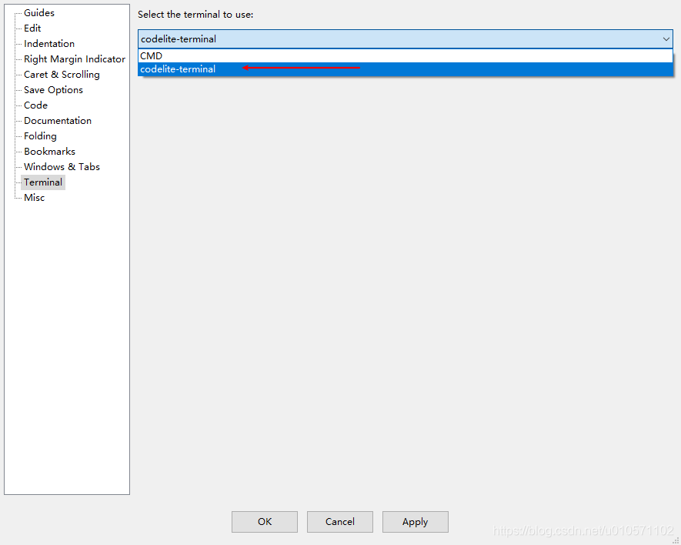Open Right Margin Indicator settings
This screenshot has width=681, height=545.
(x=72, y=59)
